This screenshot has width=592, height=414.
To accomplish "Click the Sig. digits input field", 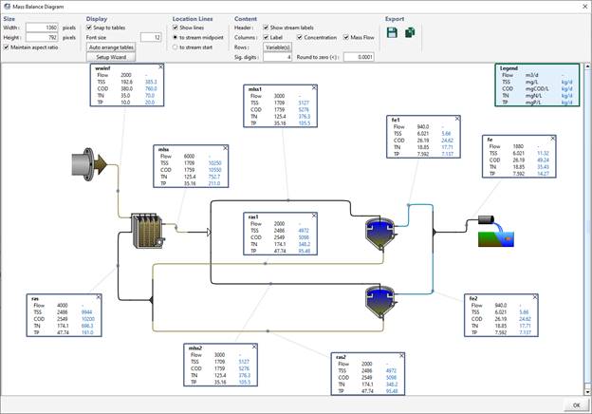I will click(277, 57).
